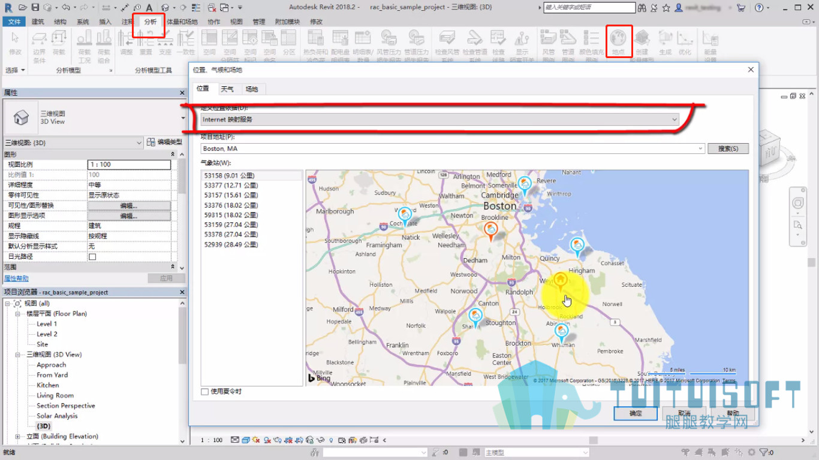Collapse the 三维视图 (3D View) tree node
The width and height of the screenshot is (819, 460).
(18, 355)
